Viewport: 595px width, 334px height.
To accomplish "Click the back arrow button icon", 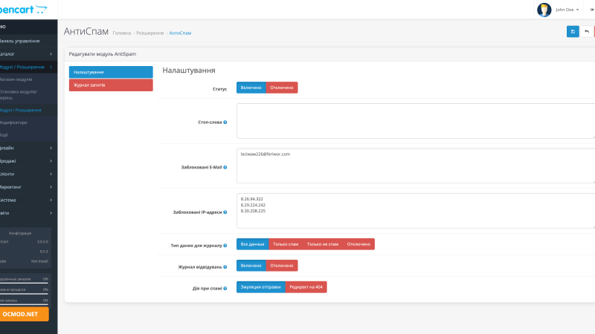I will point(587,31).
